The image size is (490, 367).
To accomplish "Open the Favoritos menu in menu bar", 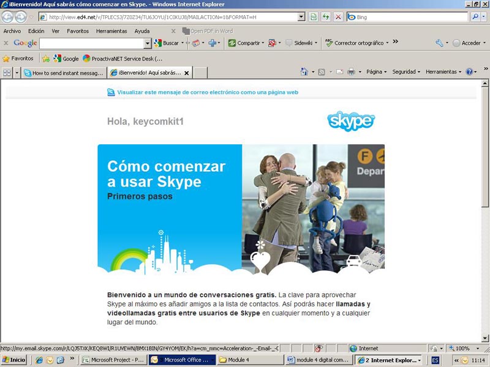I will (78, 31).
